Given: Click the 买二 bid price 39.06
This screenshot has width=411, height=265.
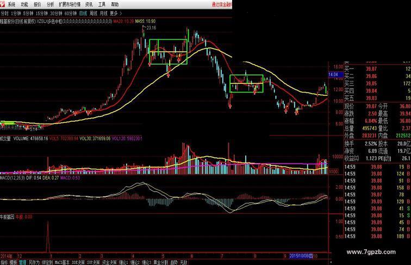Looking at the screenshot, I should pyautogui.click(x=371, y=76).
